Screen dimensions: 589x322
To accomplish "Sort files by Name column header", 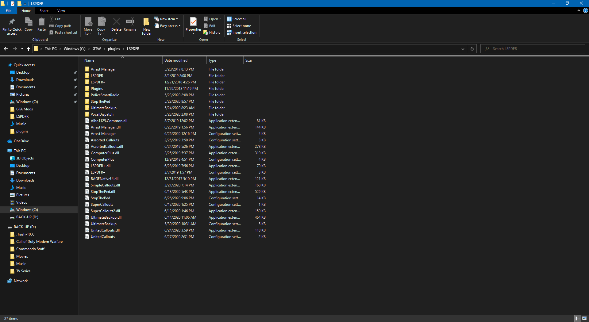I will [122, 60].
